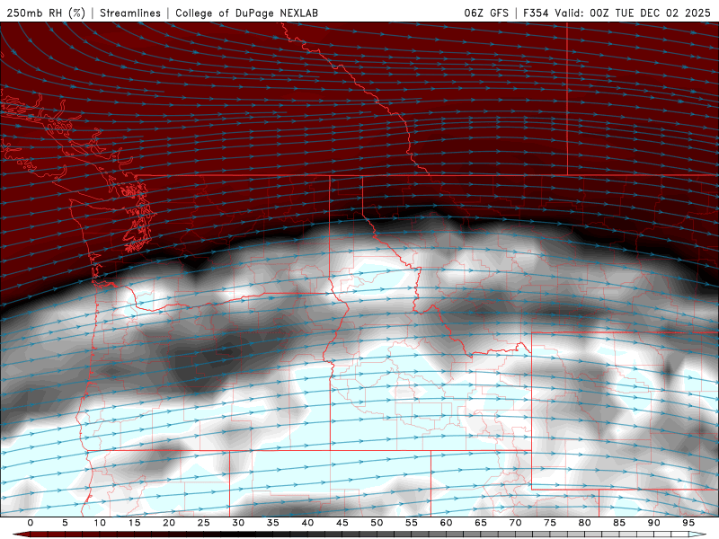Select the "70" legend number

[x=515, y=523]
